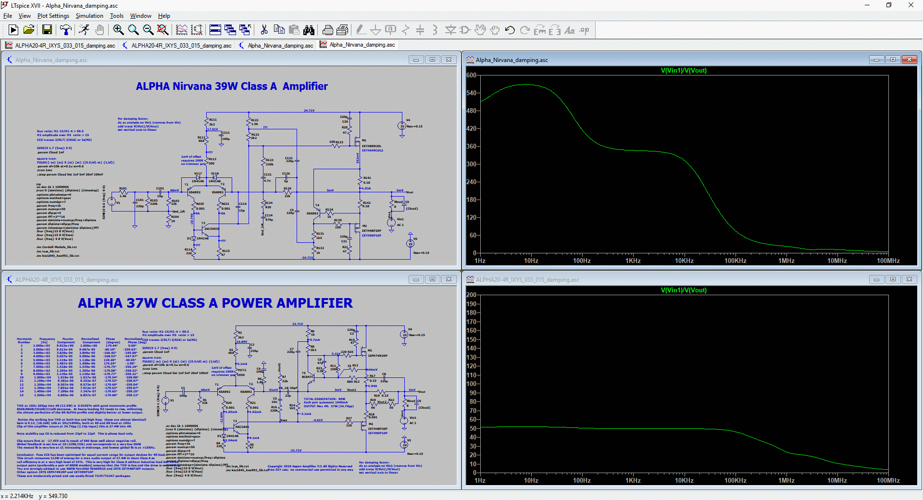Open Print Setup printer icon
923x500 pixels.
point(327,30)
